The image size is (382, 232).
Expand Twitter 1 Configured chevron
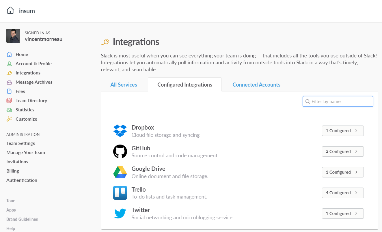pos(356,214)
